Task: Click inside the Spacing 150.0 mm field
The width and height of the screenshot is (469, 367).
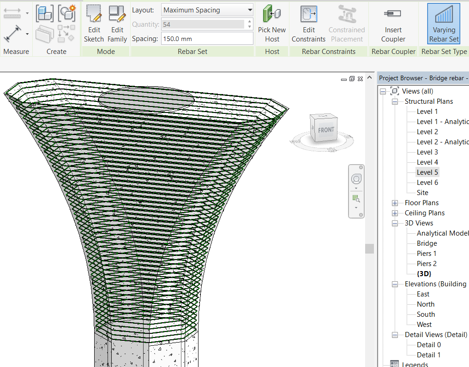Action: coord(206,40)
